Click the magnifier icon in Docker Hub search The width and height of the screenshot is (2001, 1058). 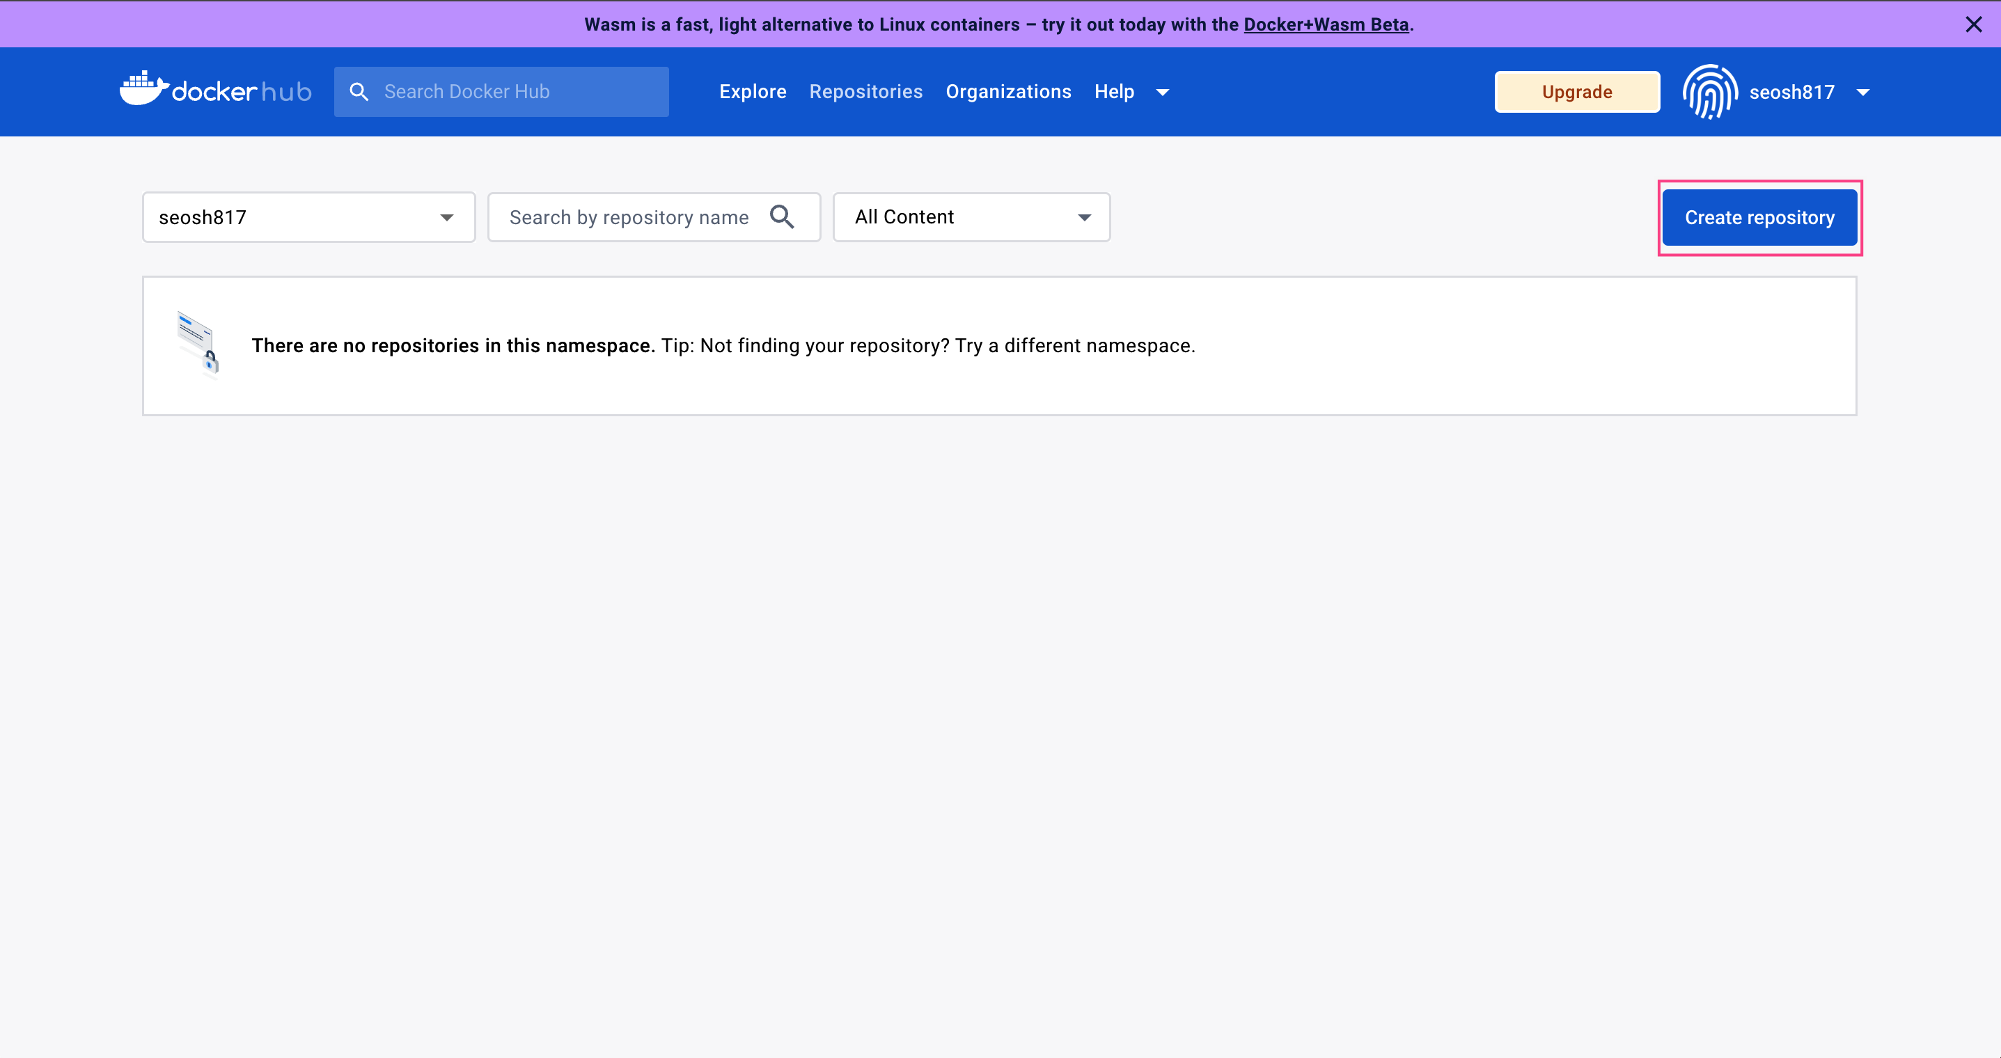tap(358, 92)
